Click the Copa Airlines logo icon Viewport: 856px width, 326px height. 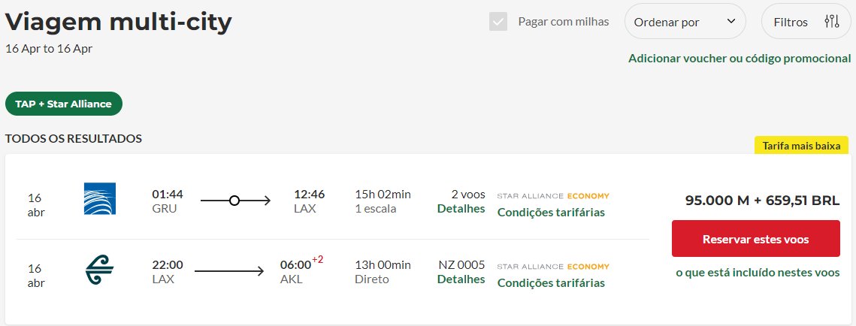click(x=100, y=198)
